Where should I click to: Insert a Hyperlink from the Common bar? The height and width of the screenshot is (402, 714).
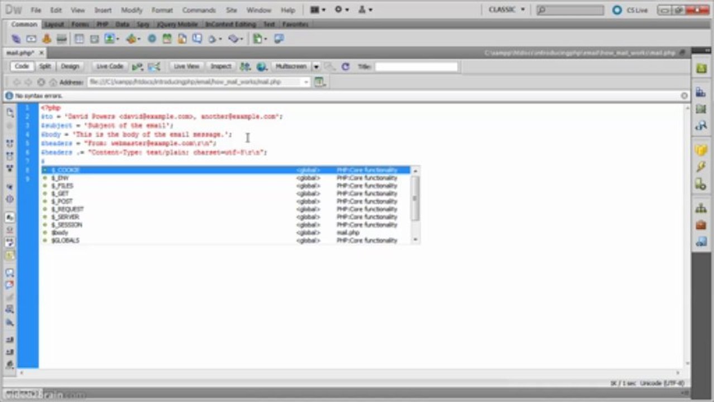click(16, 39)
